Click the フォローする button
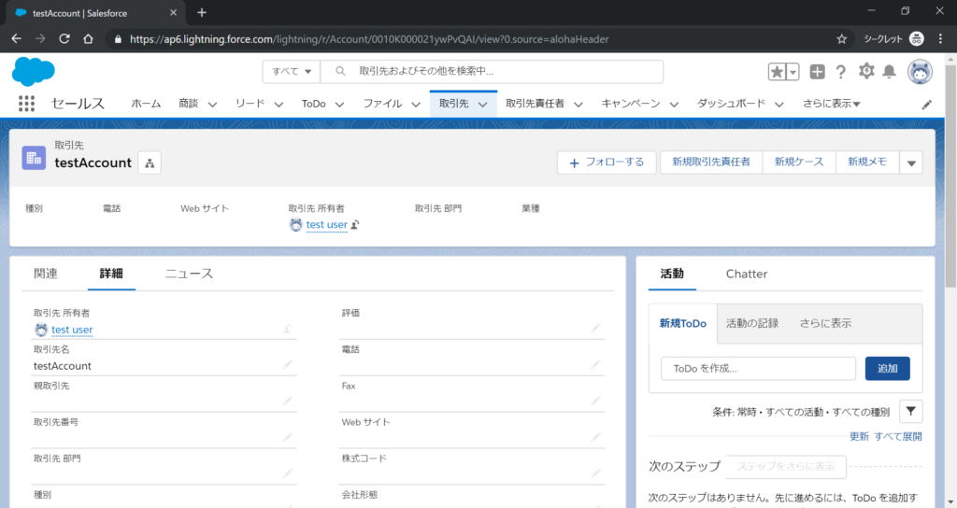957x508 pixels. tap(606, 162)
